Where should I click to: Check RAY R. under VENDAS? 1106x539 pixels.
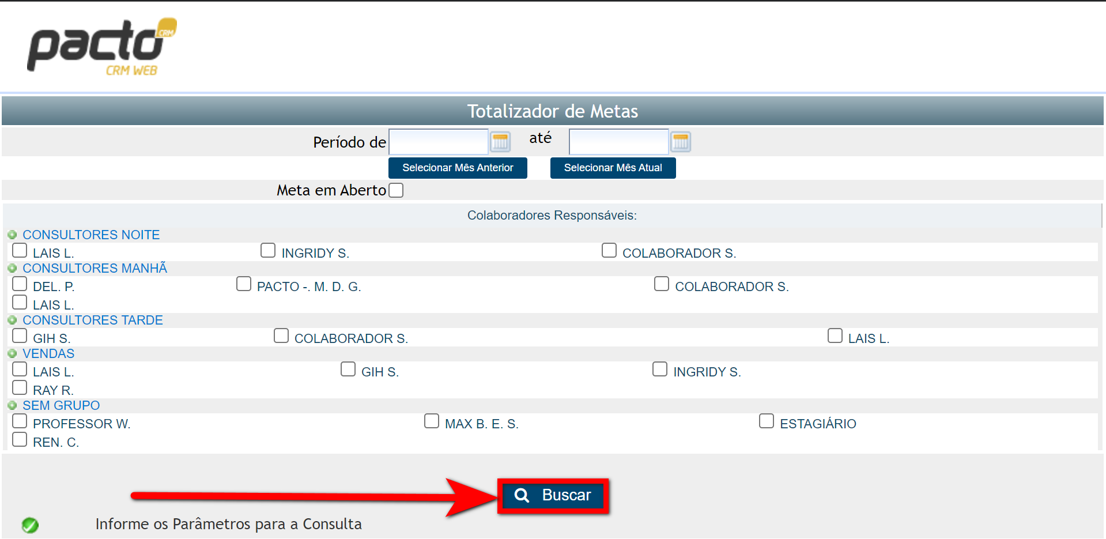19,387
